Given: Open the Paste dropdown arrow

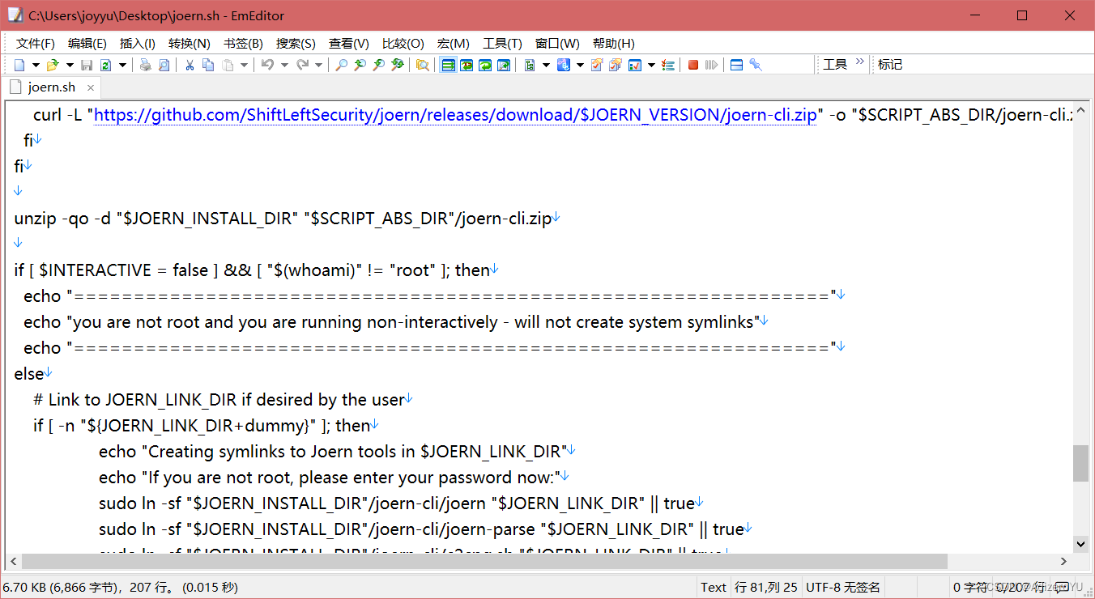Looking at the screenshot, I should (x=245, y=64).
